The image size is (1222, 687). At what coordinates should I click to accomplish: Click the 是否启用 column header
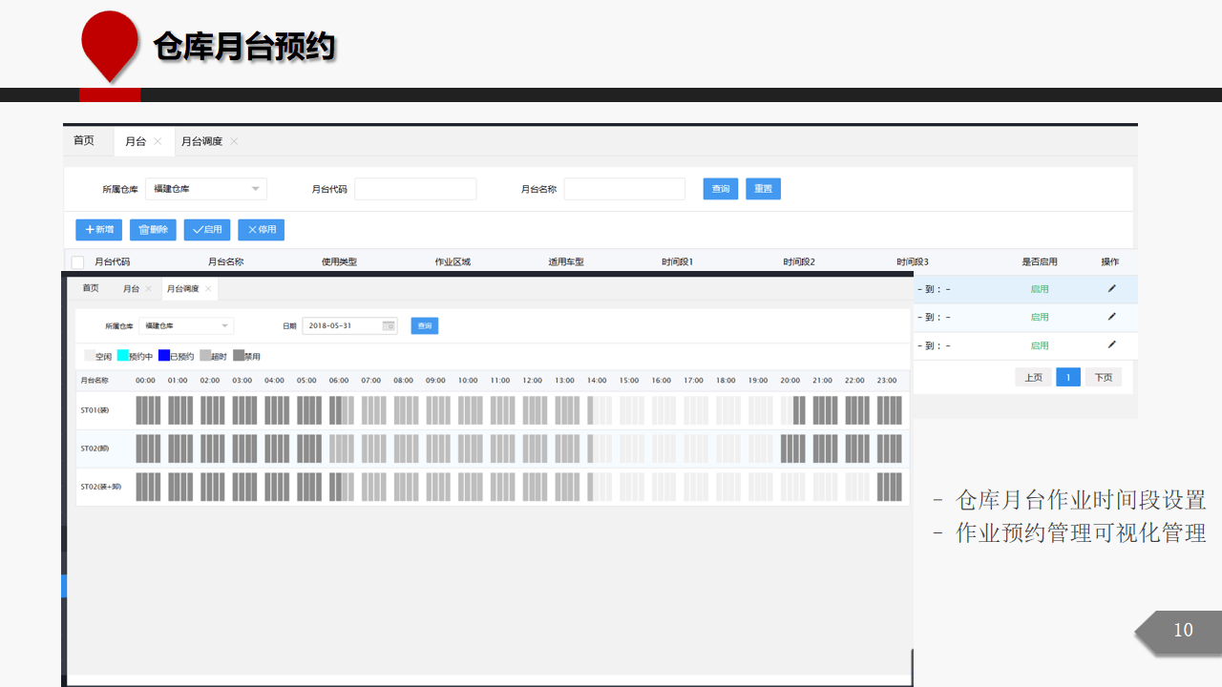coord(1040,261)
